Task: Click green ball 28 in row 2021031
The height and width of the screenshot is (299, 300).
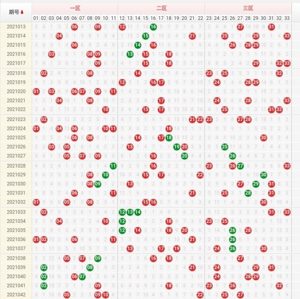Action: [x=248, y=193]
